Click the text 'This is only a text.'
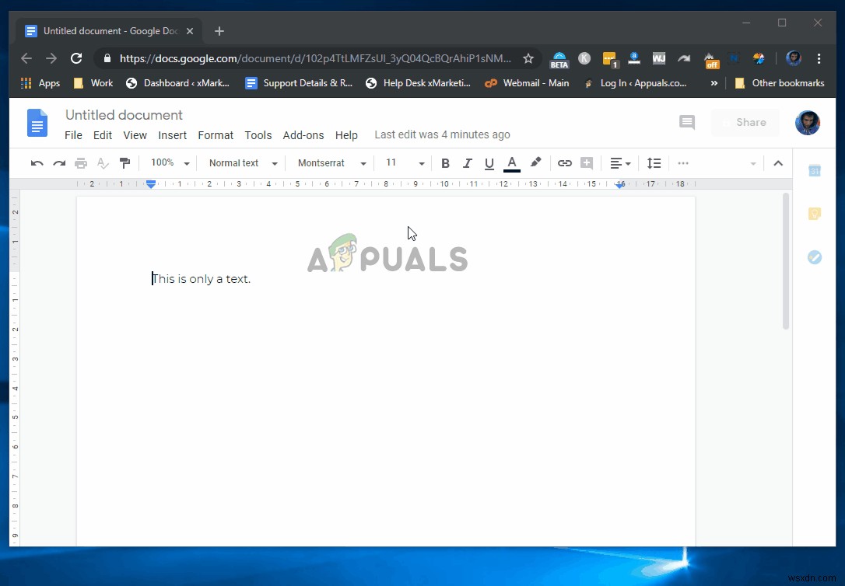The height and width of the screenshot is (586, 845). point(202,279)
